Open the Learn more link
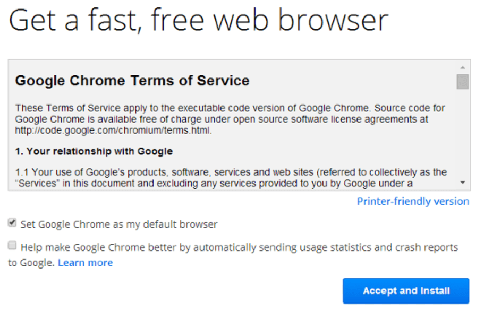The image size is (484, 320). pos(85,263)
